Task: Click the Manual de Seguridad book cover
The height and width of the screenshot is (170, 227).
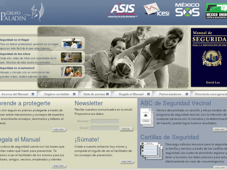Action: tap(209, 57)
